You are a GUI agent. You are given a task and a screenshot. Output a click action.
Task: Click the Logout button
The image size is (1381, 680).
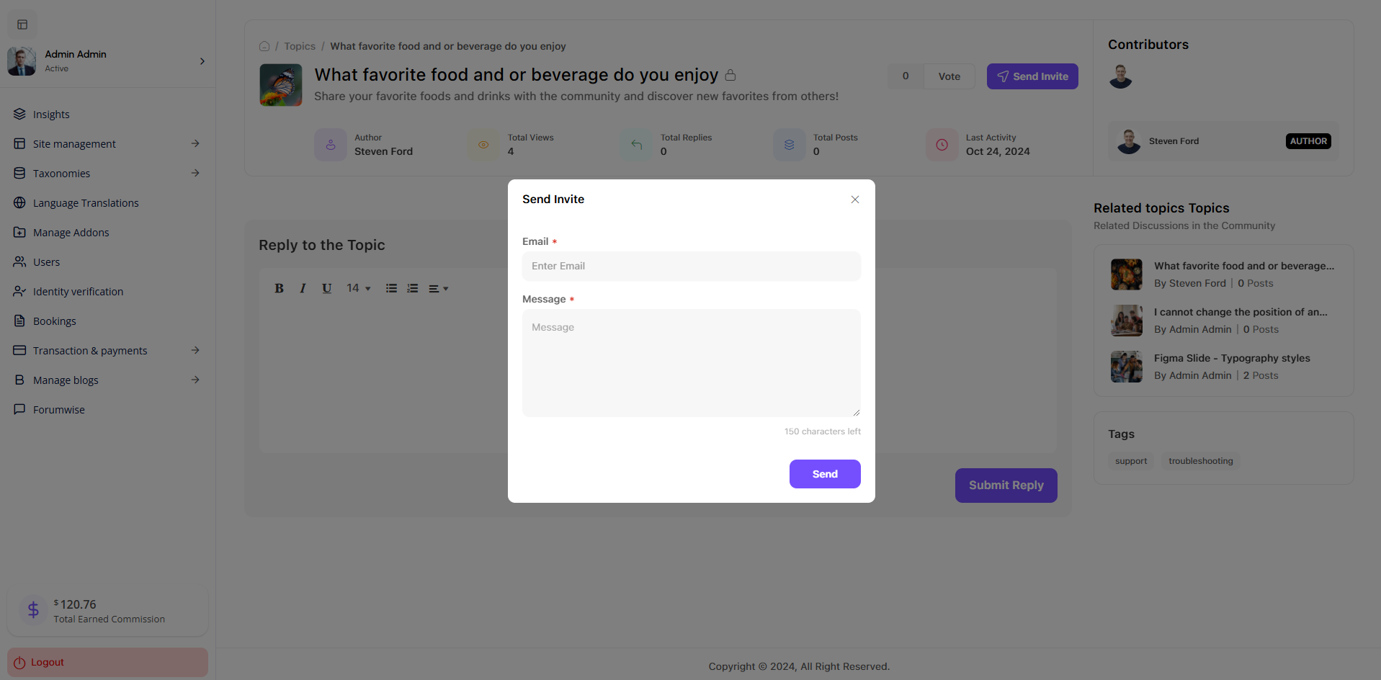tap(107, 662)
